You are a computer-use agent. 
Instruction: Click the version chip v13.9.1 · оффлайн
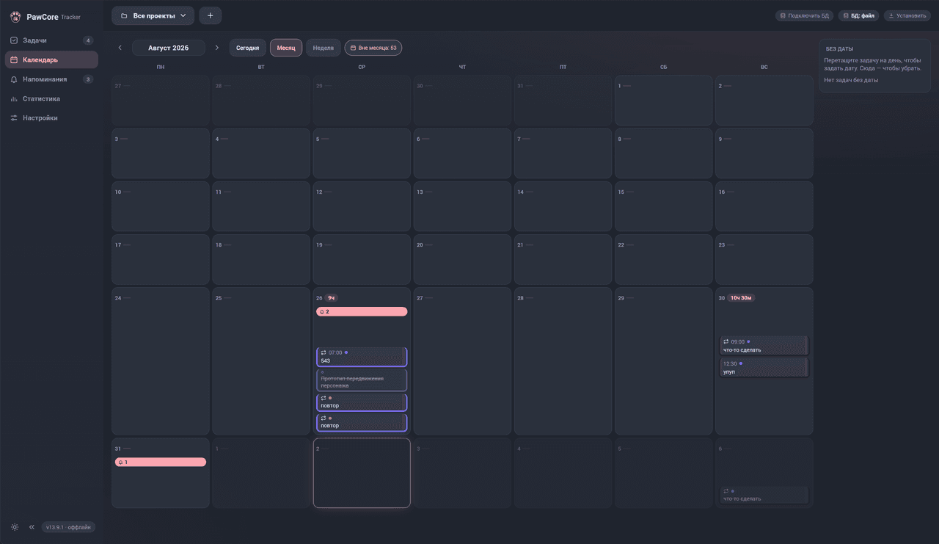click(x=68, y=527)
